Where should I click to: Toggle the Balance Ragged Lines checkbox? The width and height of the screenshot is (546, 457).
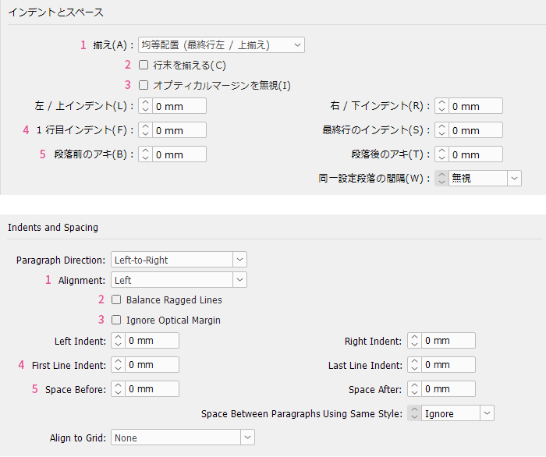116,299
